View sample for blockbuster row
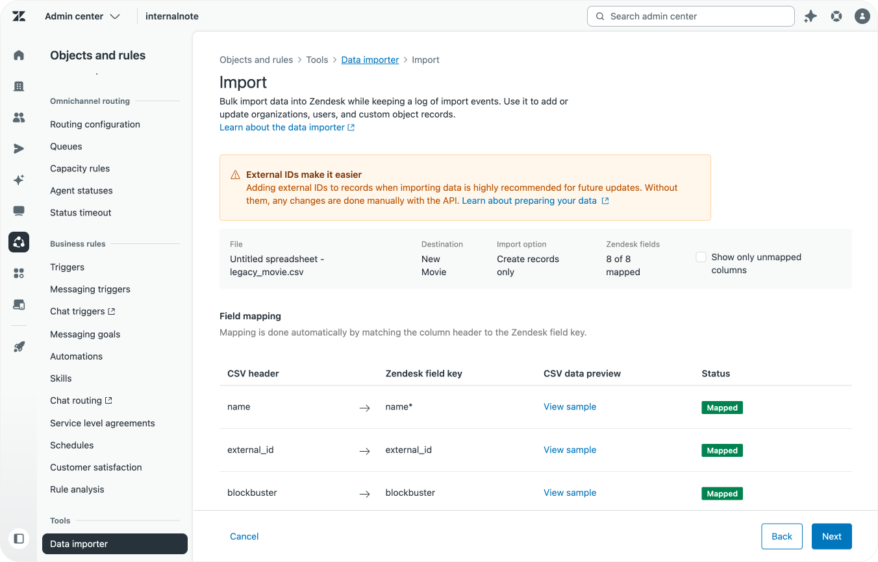Viewport: 878px width, 562px height. tap(570, 493)
